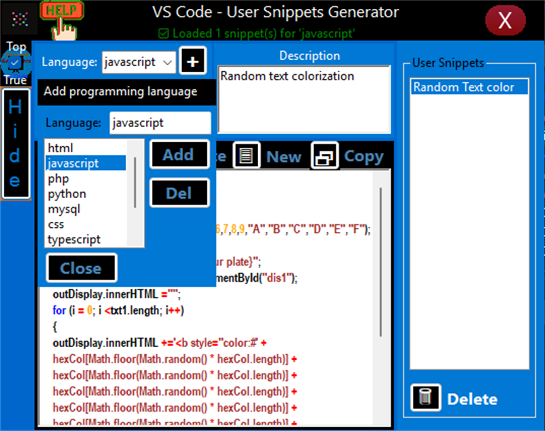Select typescript in the language list
Image resolution: width=545 pixels, height=431 pixels.
pos(86,239)
